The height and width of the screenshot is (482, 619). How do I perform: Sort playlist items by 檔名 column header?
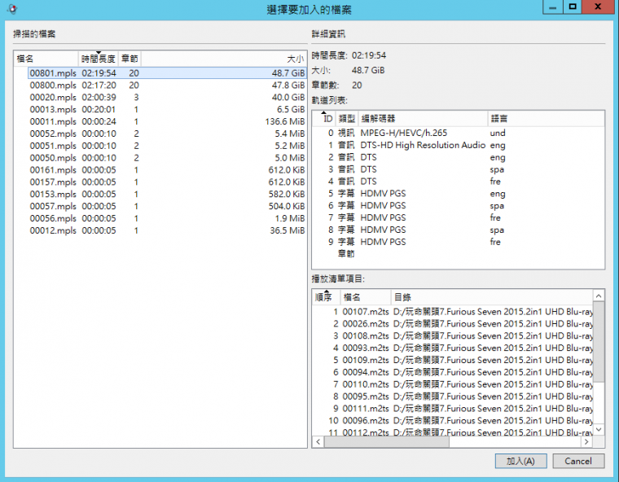(x=366, y=297)
